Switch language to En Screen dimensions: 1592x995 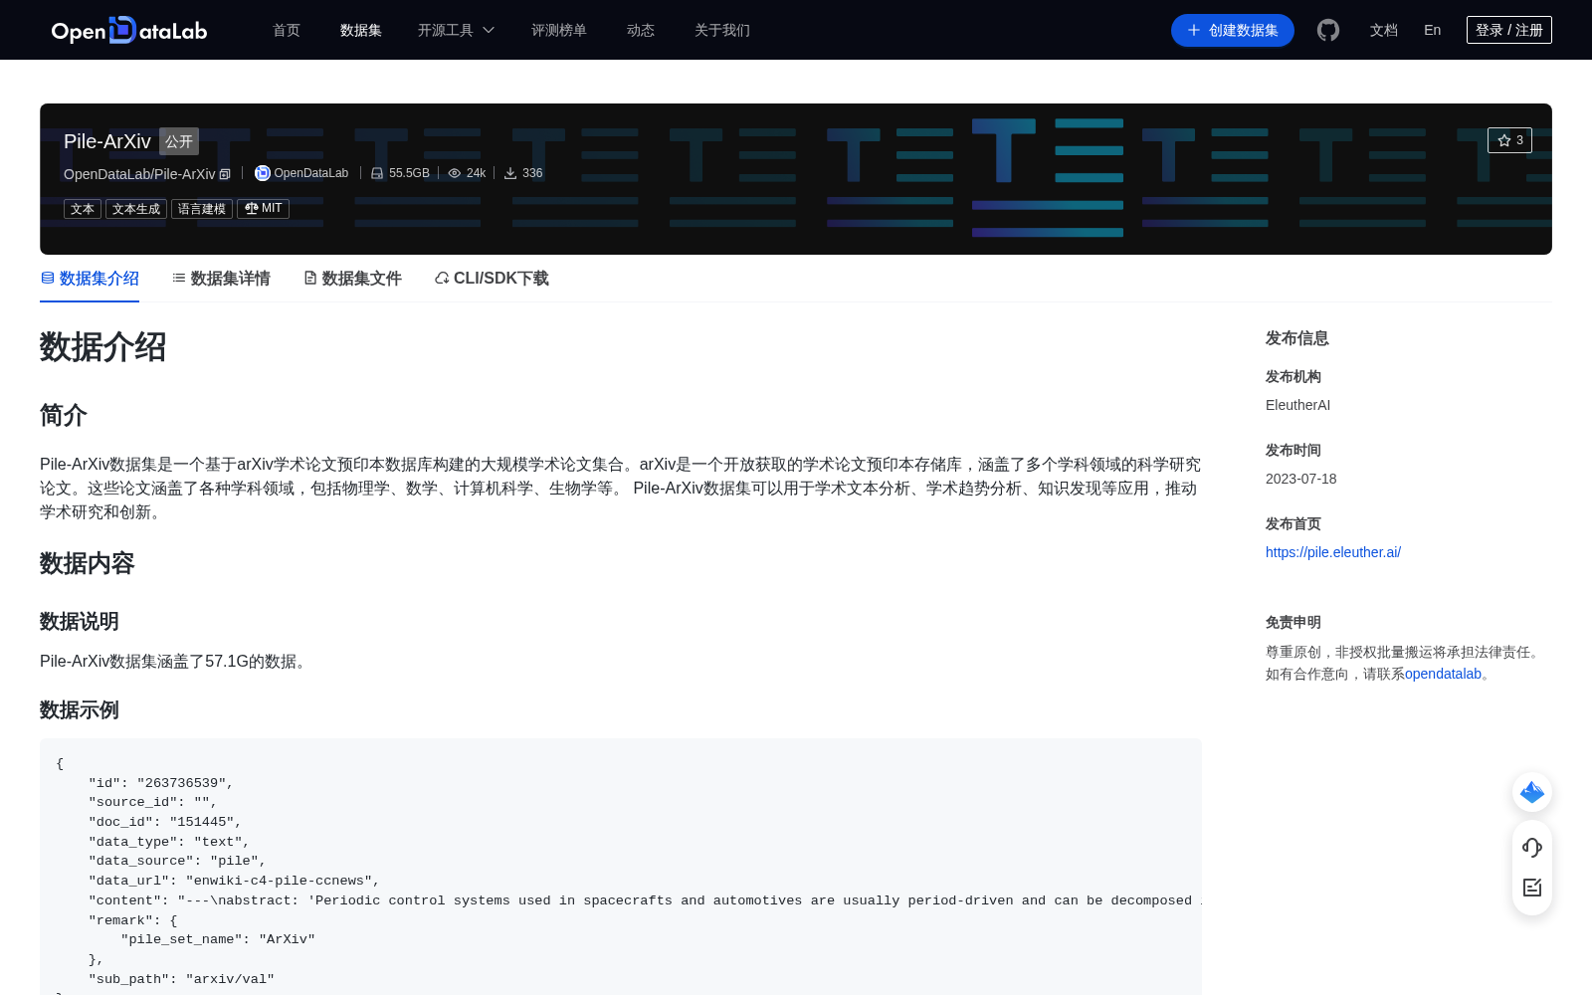(1433, 30)
